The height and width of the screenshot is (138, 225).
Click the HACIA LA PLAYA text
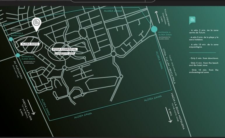point(27,109)
